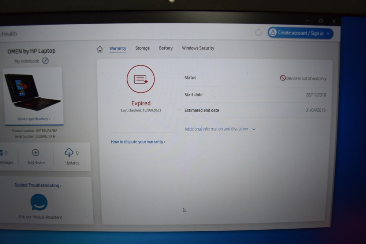Click user avatar icon in sign in button
Viewport: 366px width, 244px height.
(273, 33)
